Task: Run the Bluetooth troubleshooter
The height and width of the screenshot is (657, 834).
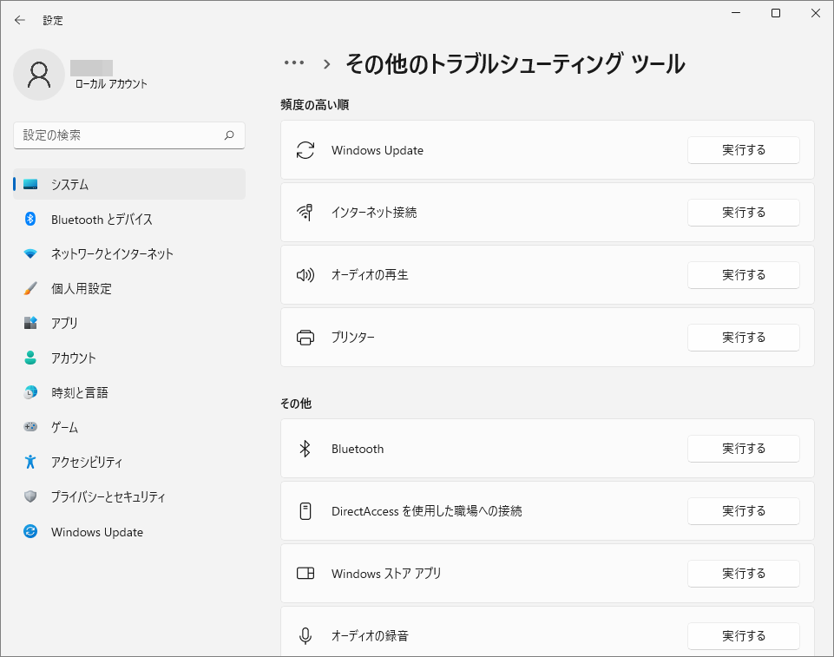Action: click(743, 449)
